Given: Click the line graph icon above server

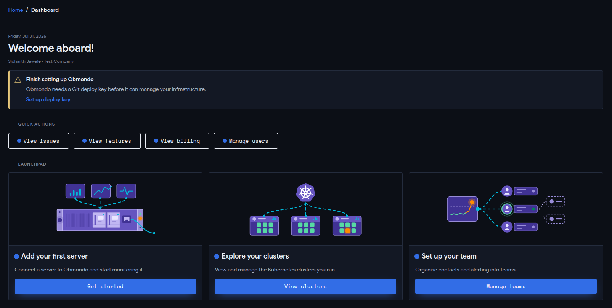Looking at the screenshot, I should 101,191.
